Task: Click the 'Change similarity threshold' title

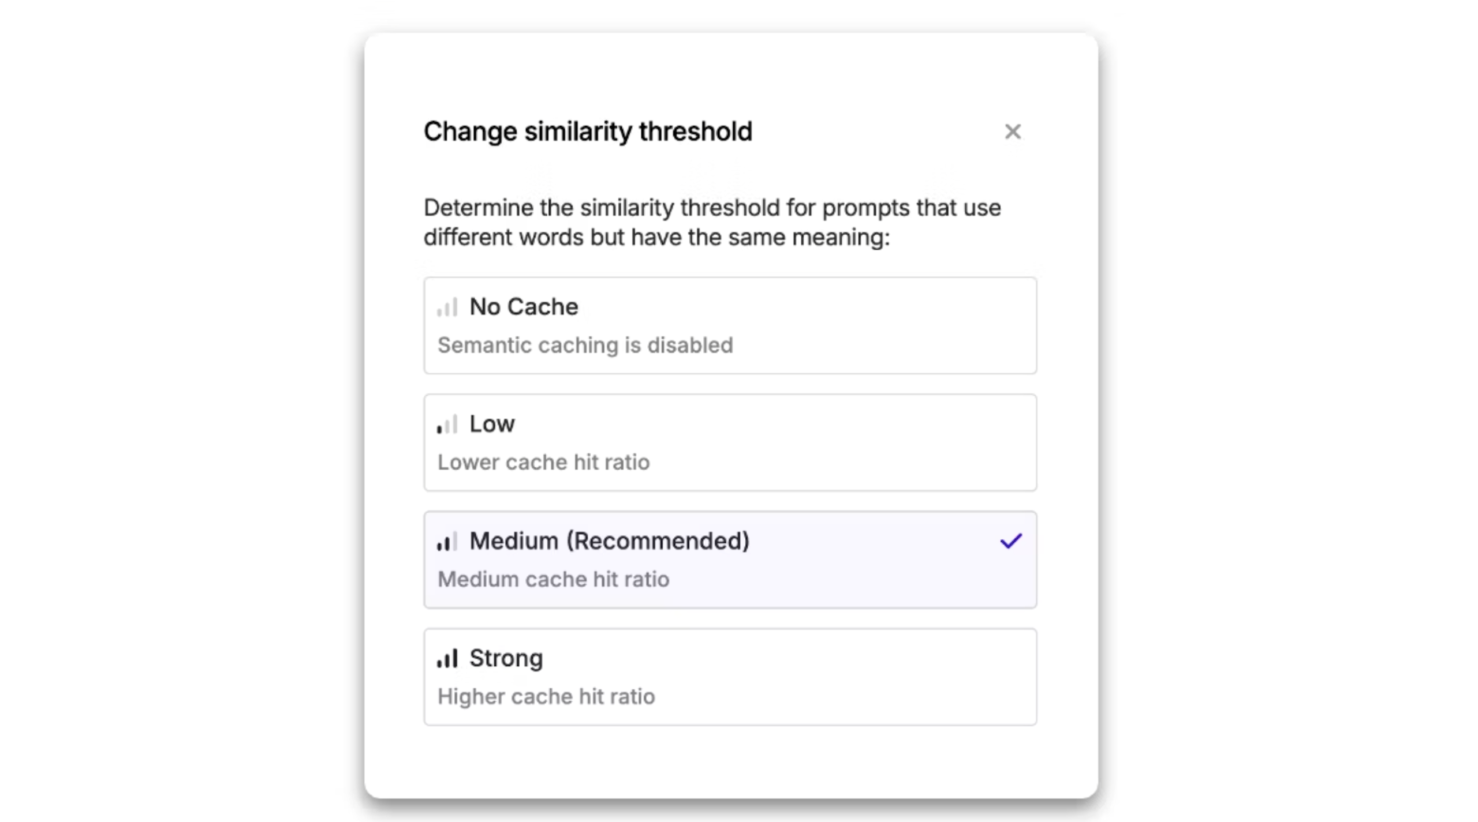Action: (x=588, y=132)
